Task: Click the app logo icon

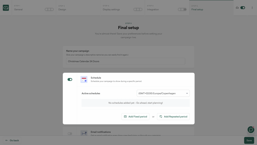Action: coord(6,8)
